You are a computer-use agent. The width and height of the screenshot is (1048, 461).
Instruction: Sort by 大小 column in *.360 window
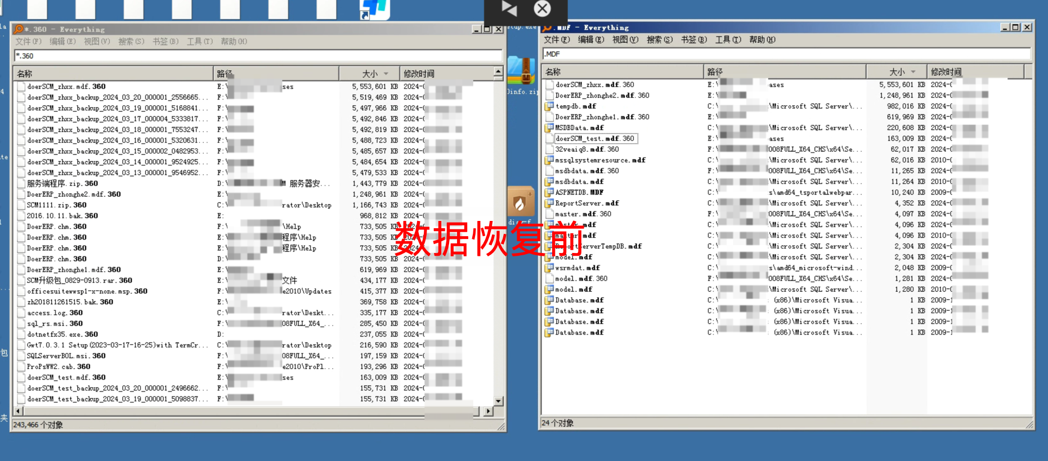tap(370, 74)
